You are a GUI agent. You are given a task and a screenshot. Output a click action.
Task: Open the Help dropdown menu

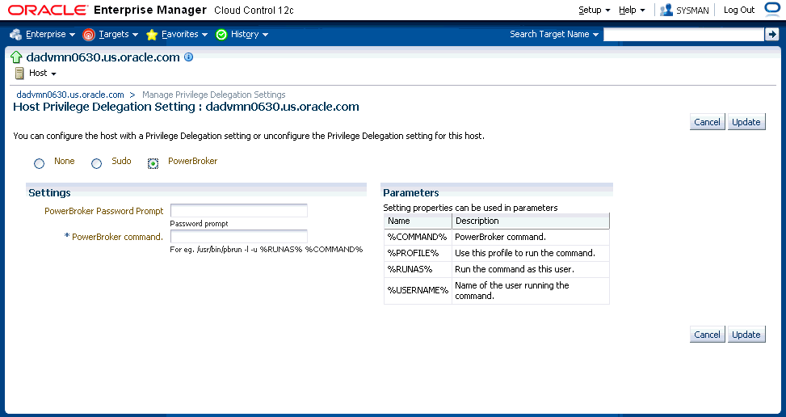632,10
